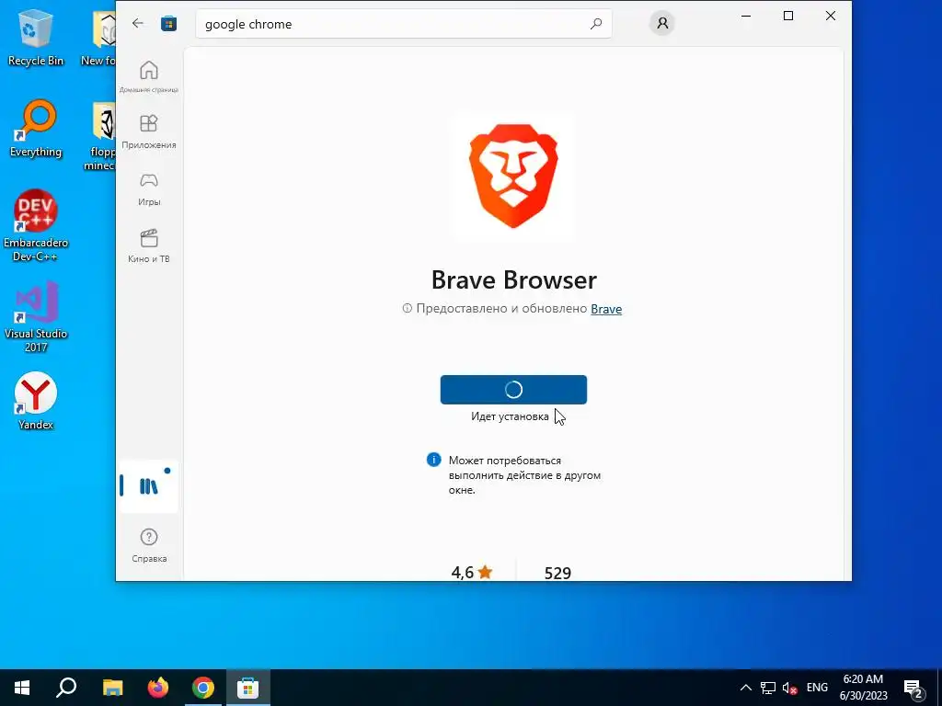Image resolution: width=942 pixels, height=706 pixels.
Task: Open taskbar search magnifier
Action: point(66,688)
